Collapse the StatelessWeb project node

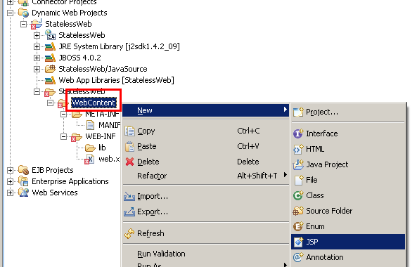coord(23,24)
